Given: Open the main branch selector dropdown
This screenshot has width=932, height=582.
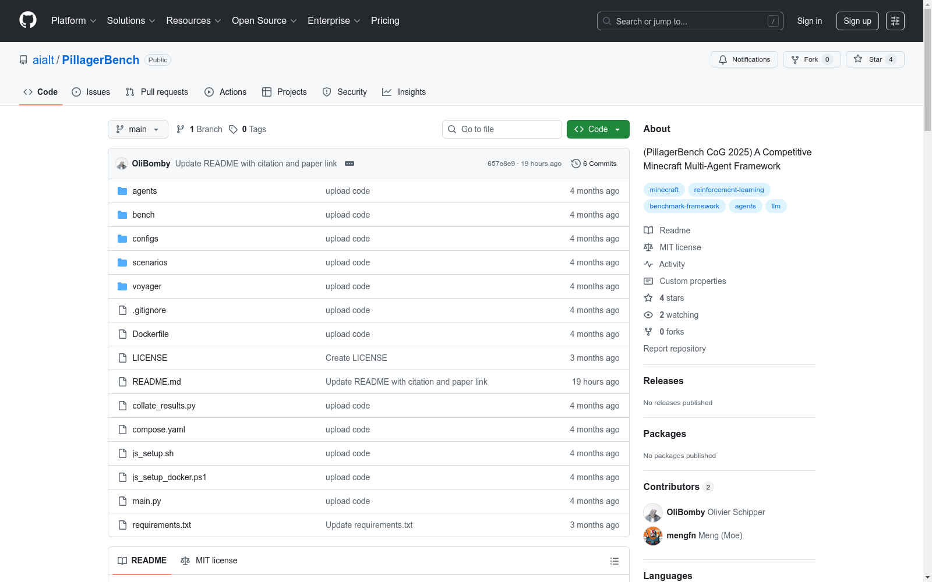Looking at the screenshot, I should (138, 129).
